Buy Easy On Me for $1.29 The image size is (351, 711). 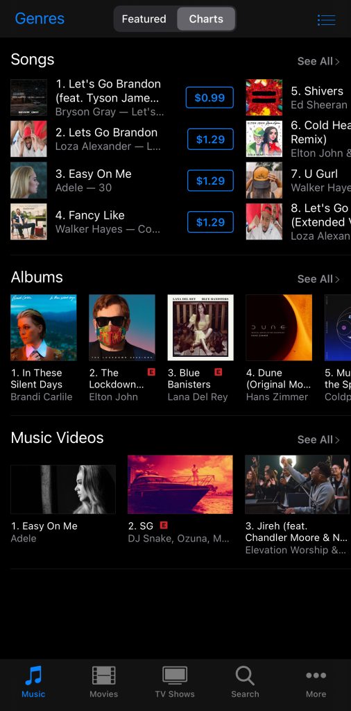click(211, 181)
